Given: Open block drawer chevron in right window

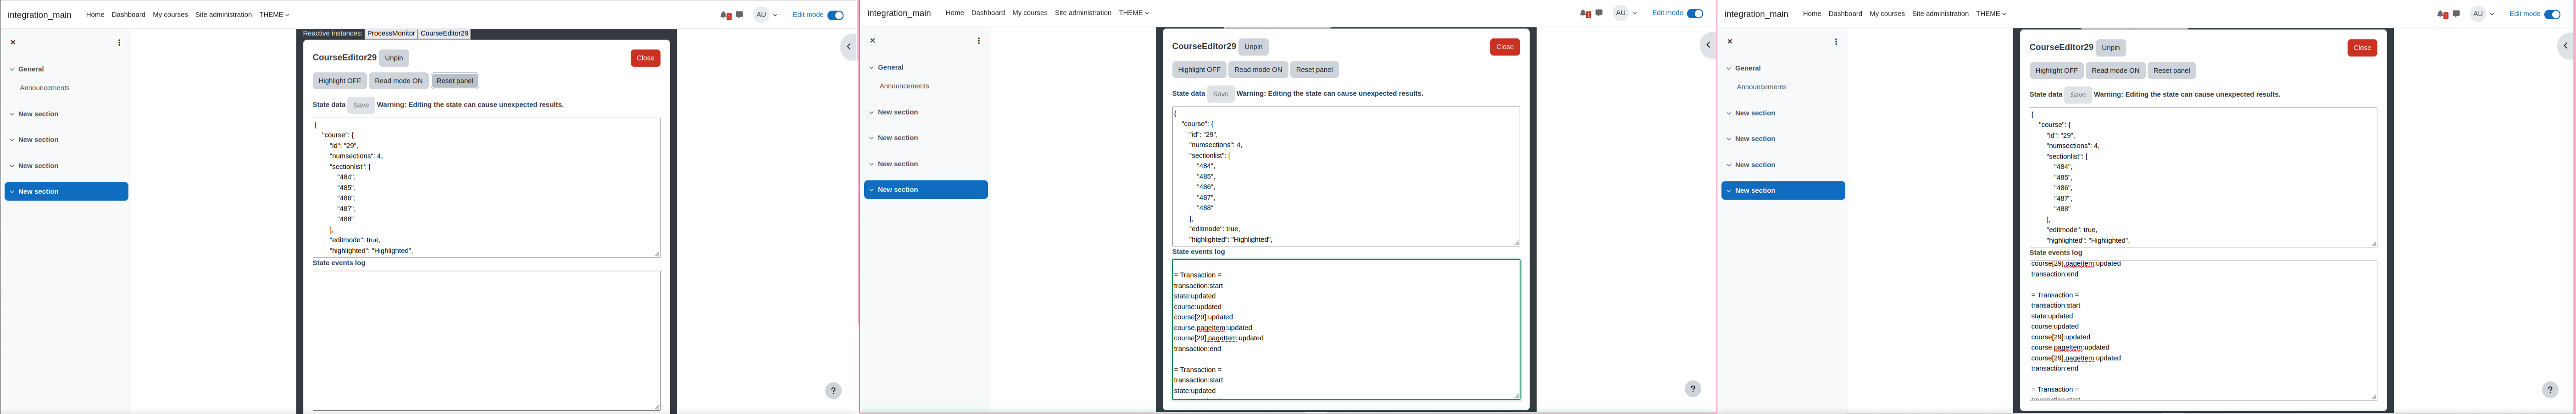Looking at the screenshot, I should tap(2565, 46).
